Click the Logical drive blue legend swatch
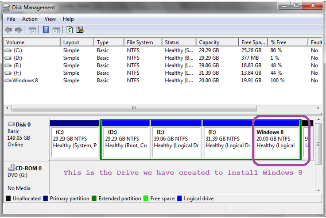This screenshot has width=326, height=218. (179, 199)
